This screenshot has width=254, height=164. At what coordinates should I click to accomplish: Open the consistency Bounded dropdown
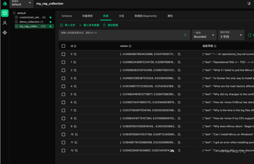pos(204,35)
